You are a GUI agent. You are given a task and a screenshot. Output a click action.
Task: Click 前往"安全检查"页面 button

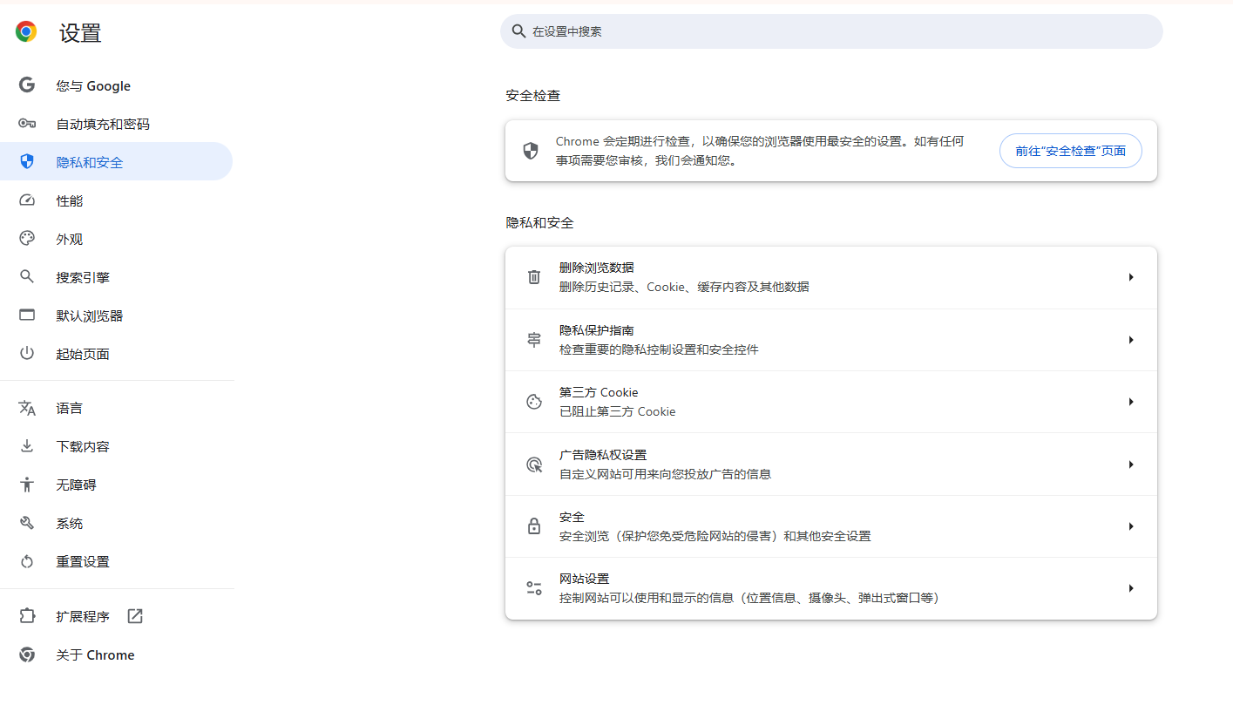1070,151
